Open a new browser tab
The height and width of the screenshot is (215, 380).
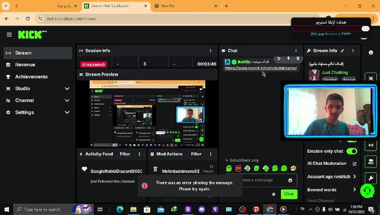(x=226, y=6)
